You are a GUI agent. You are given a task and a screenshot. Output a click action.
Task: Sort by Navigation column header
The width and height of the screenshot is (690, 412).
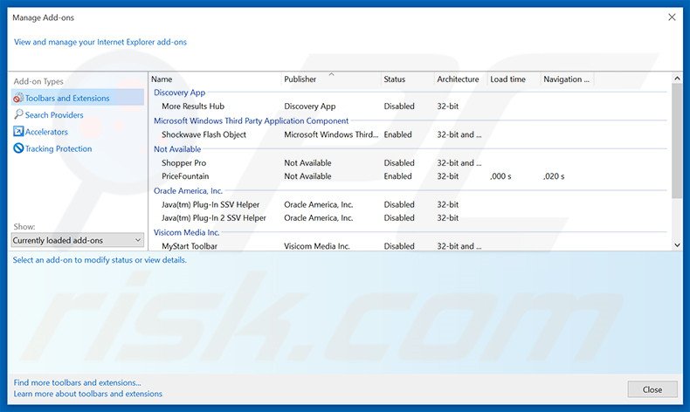pyautogui.click(x=567, y=79)
